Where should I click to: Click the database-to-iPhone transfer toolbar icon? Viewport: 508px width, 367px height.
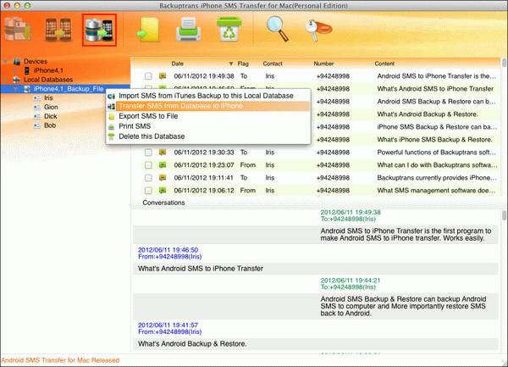coord(99,30)
